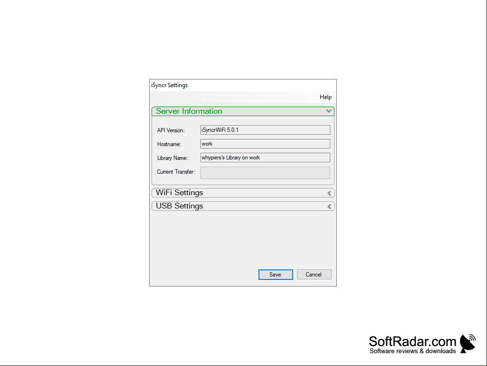The width and height of the screenshot is (487, 366).
Task: Click the WiFi Settings header title
Action: (179, 193)
